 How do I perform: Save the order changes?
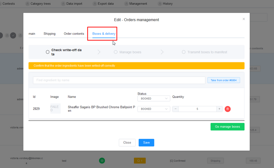[147, 142]
